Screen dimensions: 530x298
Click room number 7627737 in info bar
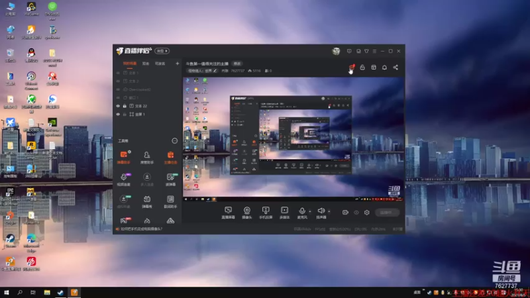(238, 71)
